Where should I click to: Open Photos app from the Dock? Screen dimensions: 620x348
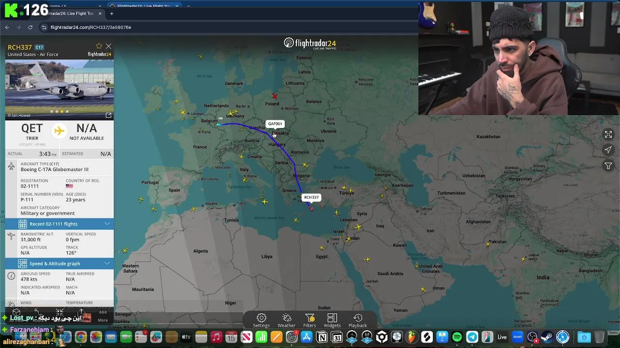click(x=96, y=337)
